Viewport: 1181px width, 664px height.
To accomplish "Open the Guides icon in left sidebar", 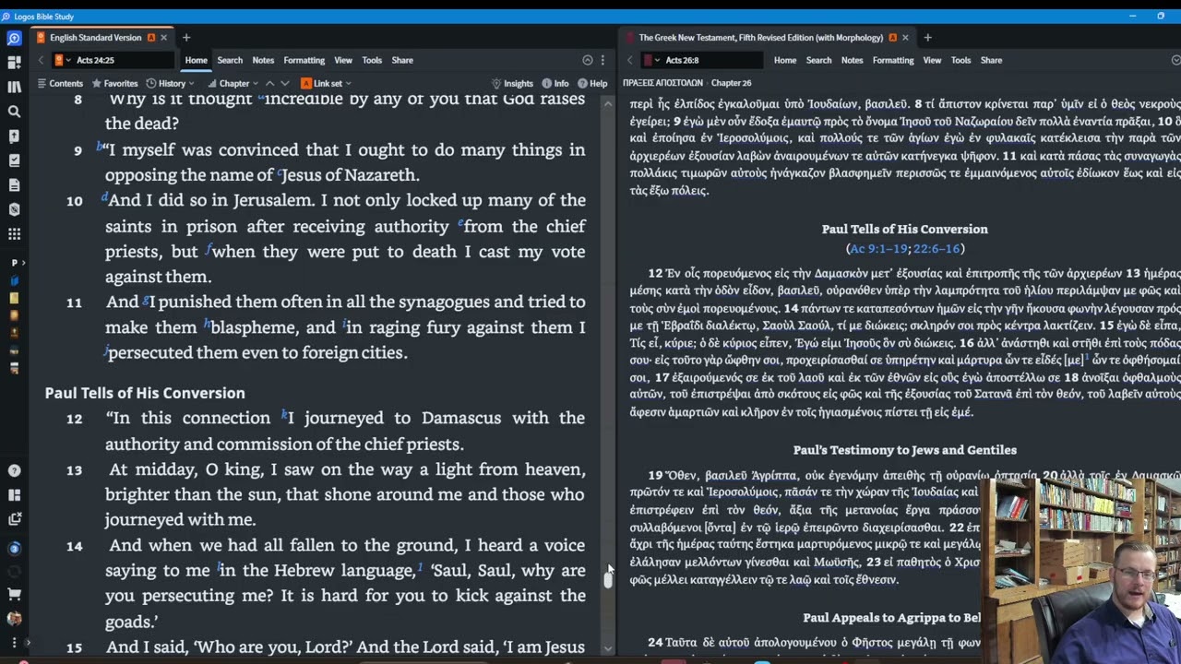I will 14,136.
